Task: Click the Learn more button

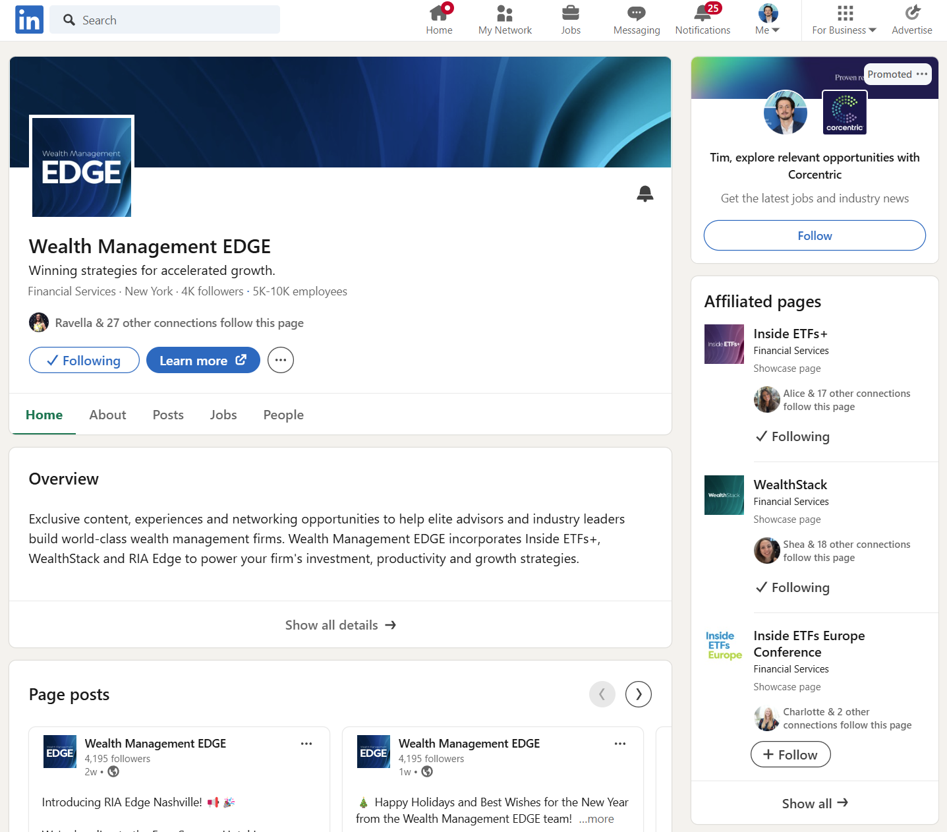Action: point(203,361)
